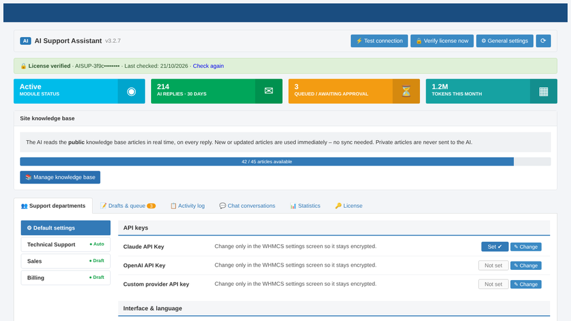Click Verify license now button

click(x=442, y=41)
